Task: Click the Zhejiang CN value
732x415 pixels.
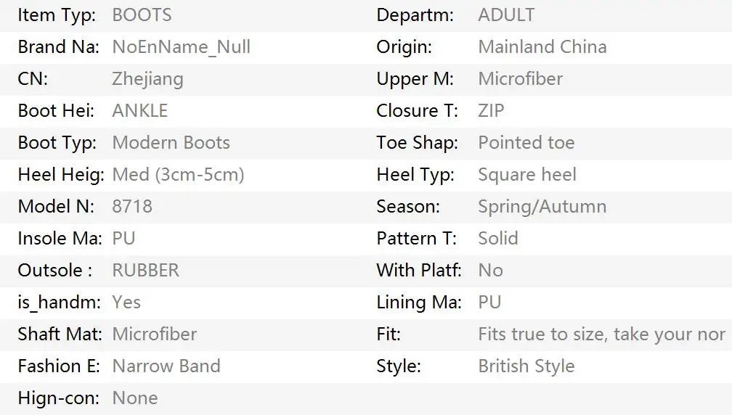Action: click(147, 79)
